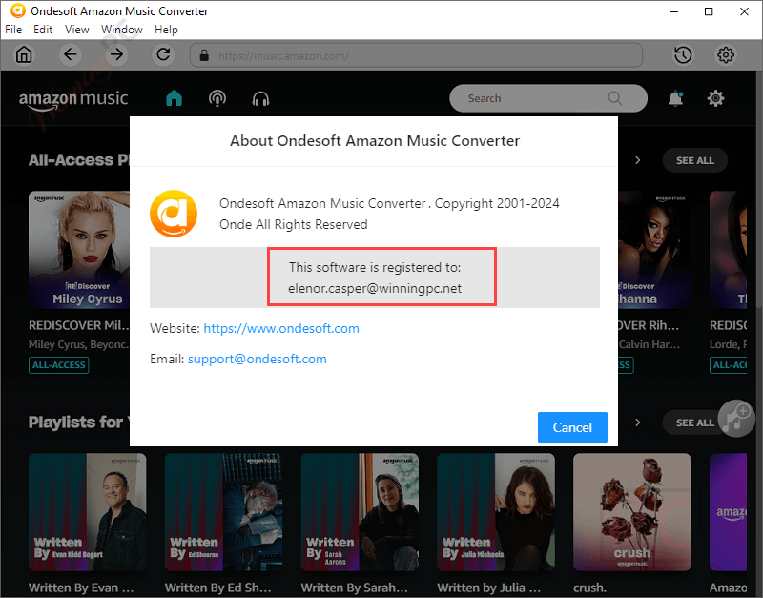Open Written By Sarah Aarons cover
Image resolution: width=763 pixels, height=598 pixels.
(360, 512)
